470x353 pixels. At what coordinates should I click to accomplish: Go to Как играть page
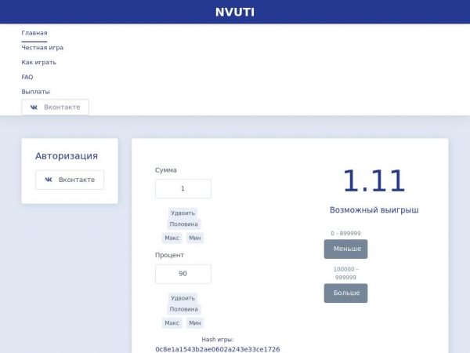(x=38, y=63)
